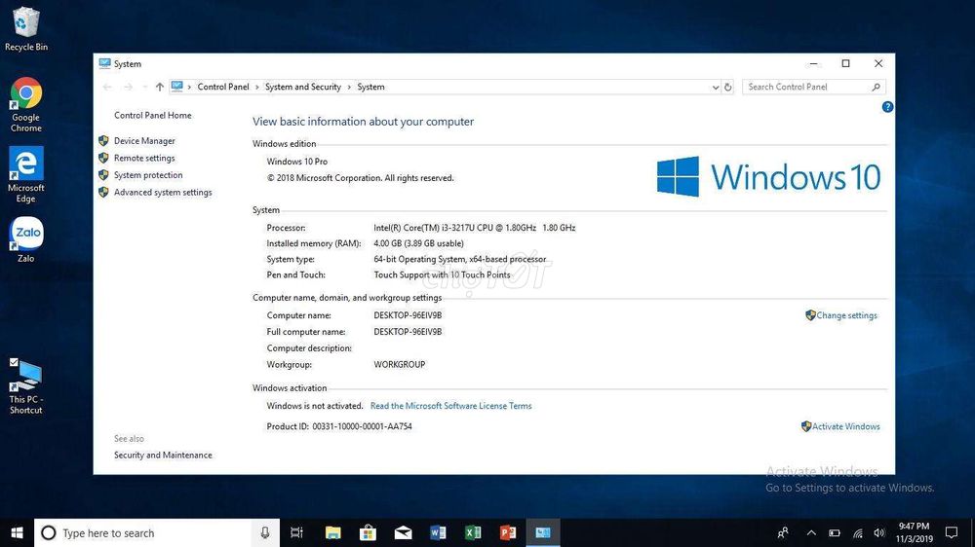Go to Control Panel Home
The width and height of the screenshot is (975, 547).
152,116
